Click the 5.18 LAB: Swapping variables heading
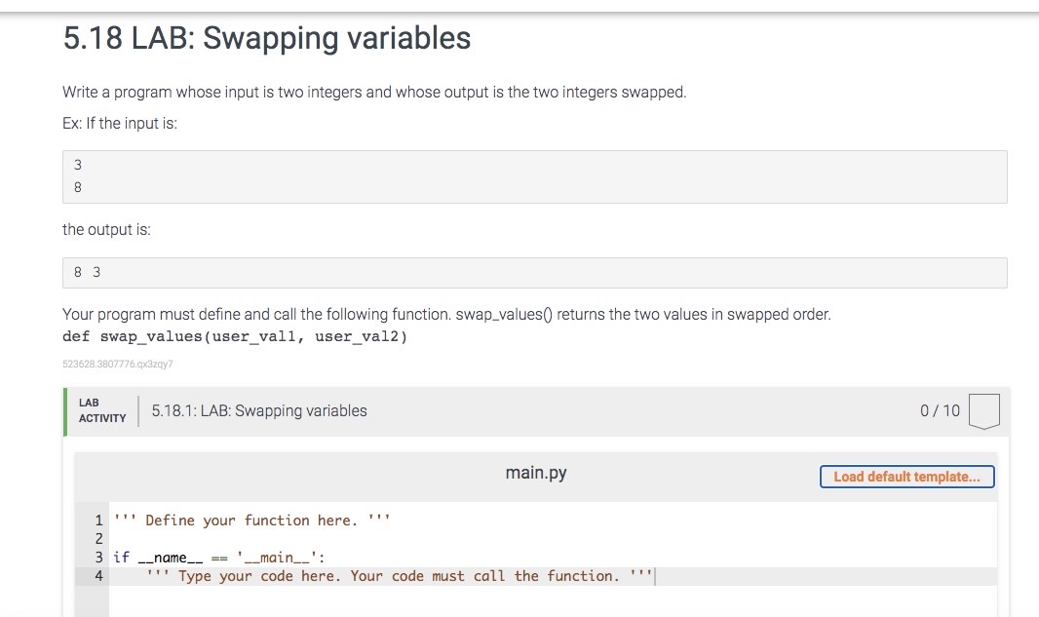 coord(267,38)
